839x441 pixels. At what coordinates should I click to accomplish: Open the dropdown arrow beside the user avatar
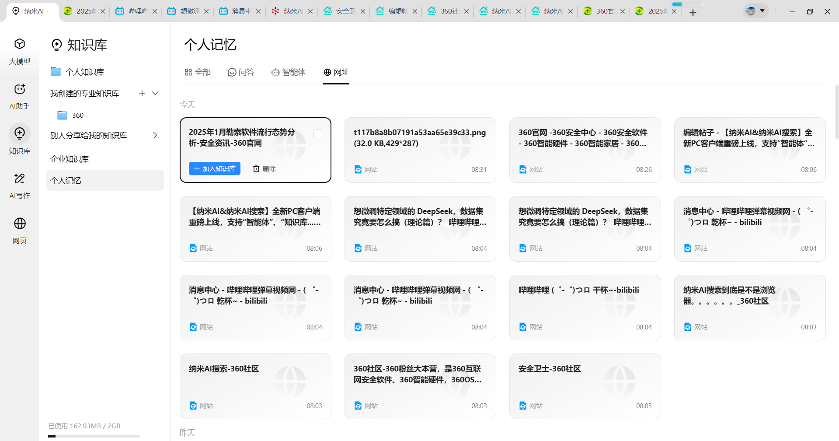coord(762,10)
